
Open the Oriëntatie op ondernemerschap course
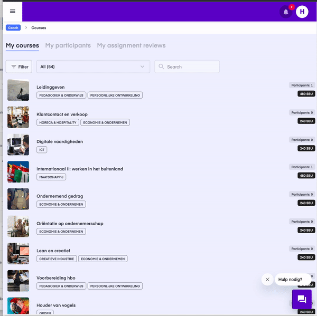pos(70,224)
